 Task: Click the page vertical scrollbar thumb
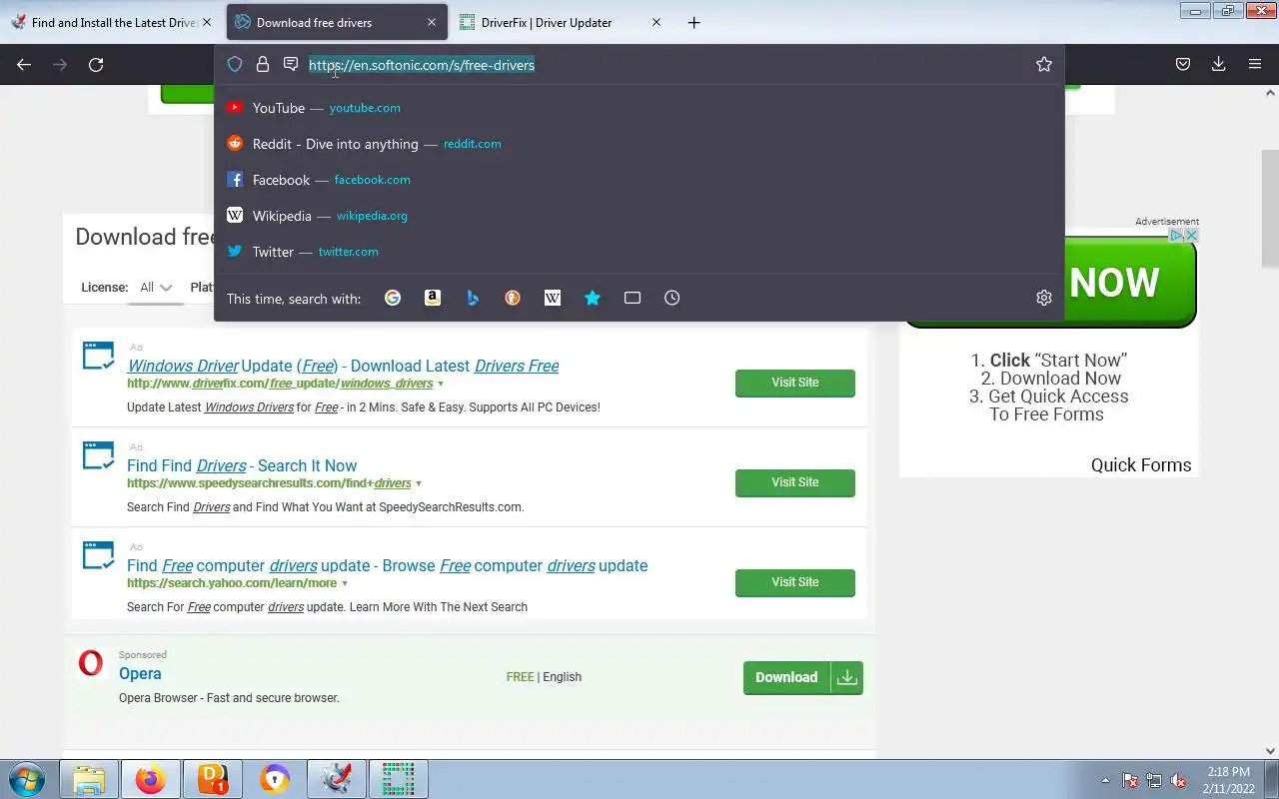pyautogui.click(x=1270, y=210)
